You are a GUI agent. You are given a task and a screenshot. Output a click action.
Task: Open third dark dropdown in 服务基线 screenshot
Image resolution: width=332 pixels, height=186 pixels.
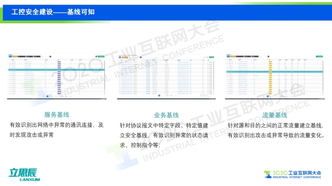click(x=37, y=56)
